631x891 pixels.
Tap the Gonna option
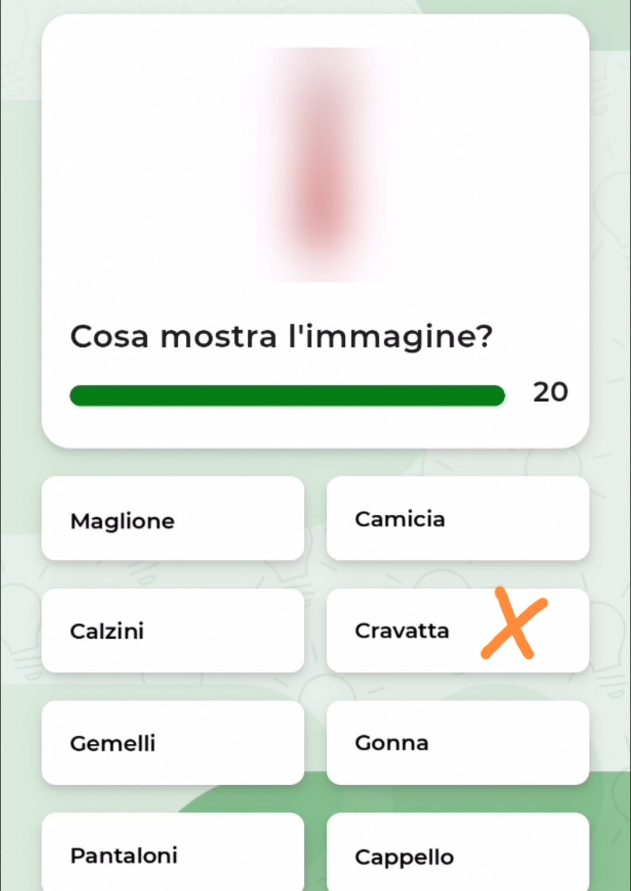point(457,743)
